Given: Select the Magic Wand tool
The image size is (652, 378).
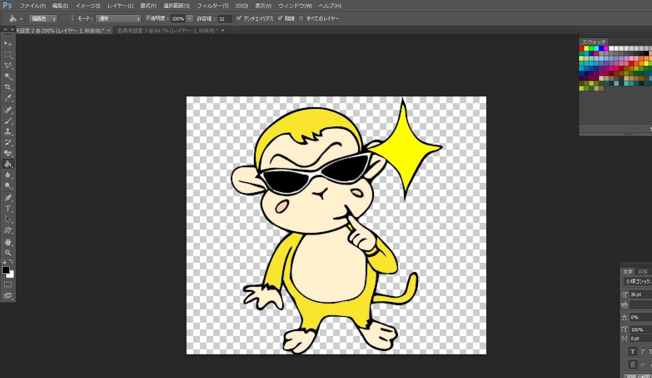Looking at the screenshot, I should (8, 76).
